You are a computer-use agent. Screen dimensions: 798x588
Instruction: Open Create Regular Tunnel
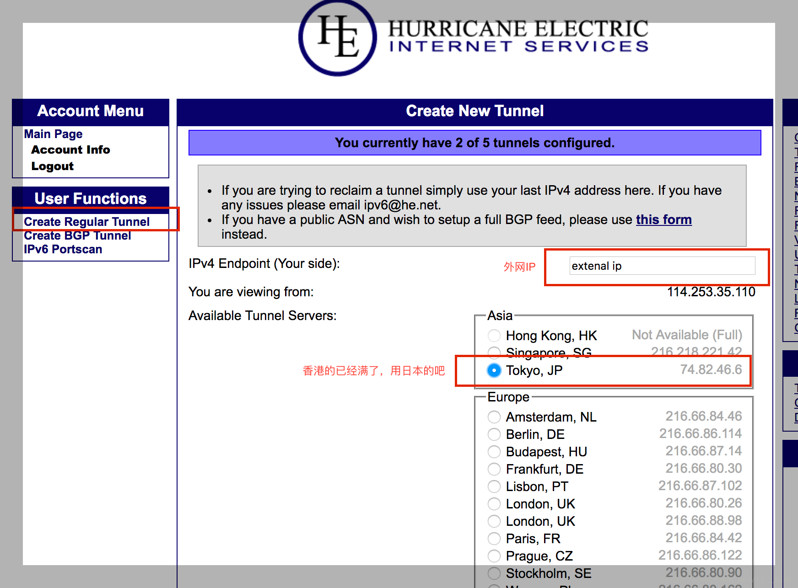click(86, 222)
